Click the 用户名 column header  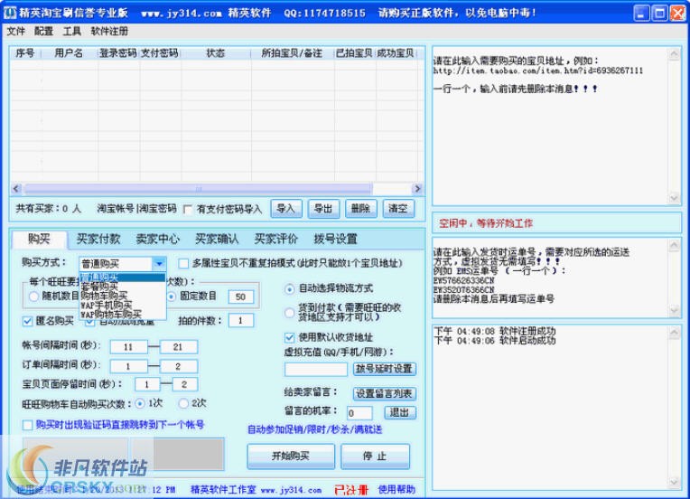pos(69,53)
